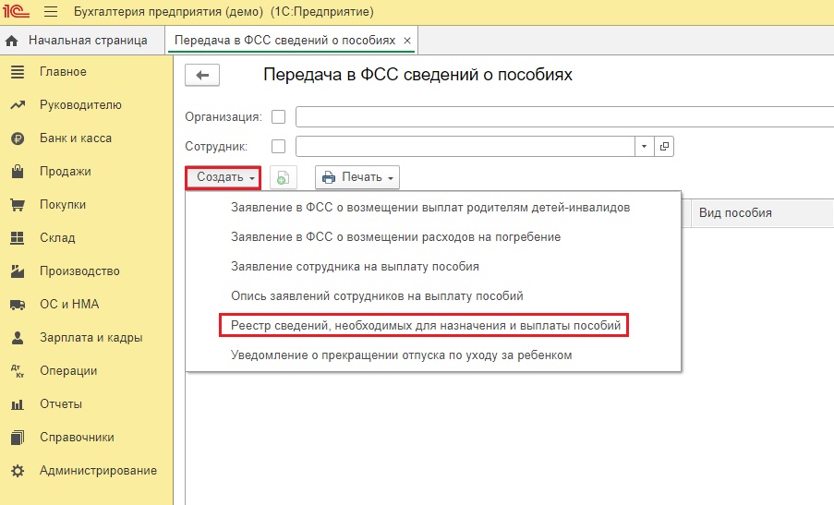
Task: Choose Заявление сотрудника на выплату пособия
Action: click(355, 266)
